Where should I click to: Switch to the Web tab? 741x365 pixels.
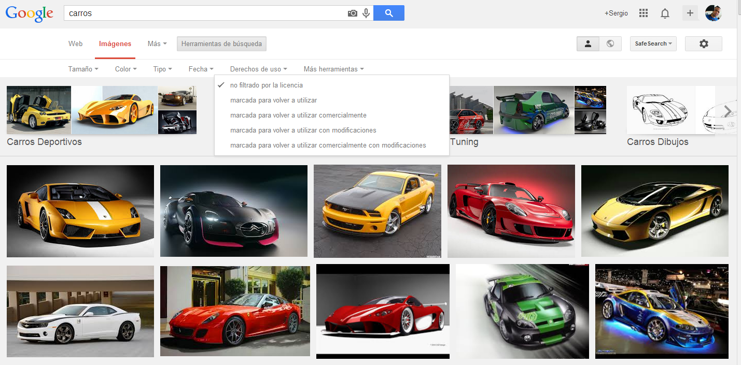click(75, 44)
